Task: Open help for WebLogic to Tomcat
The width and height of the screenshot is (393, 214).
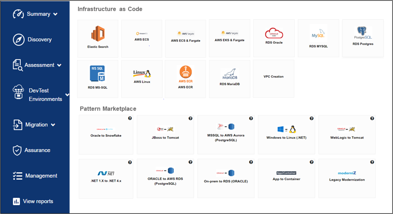Action: click(372, 118)
